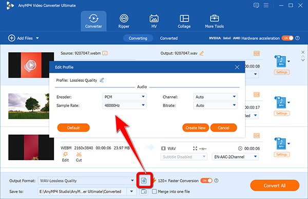The height and width of the screenshot is (199, 308).
Task: Close the Edit Profile dialog
Action: tap(237, 67)
